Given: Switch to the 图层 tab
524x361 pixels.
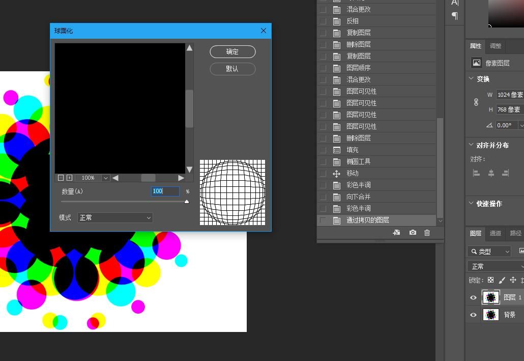Looking at the screenshot, I should (x=476, y=233).
